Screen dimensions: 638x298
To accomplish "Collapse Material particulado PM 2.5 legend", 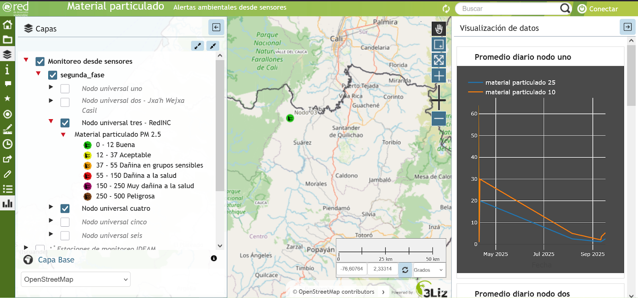I will pos(63,135).
